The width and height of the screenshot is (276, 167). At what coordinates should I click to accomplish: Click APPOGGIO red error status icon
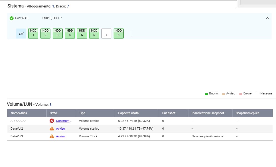tap(52, 121)
